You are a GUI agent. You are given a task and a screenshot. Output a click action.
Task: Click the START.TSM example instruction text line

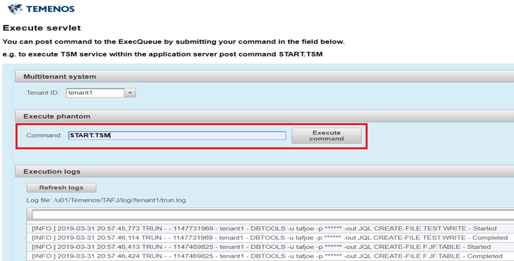tap(163, 54)
